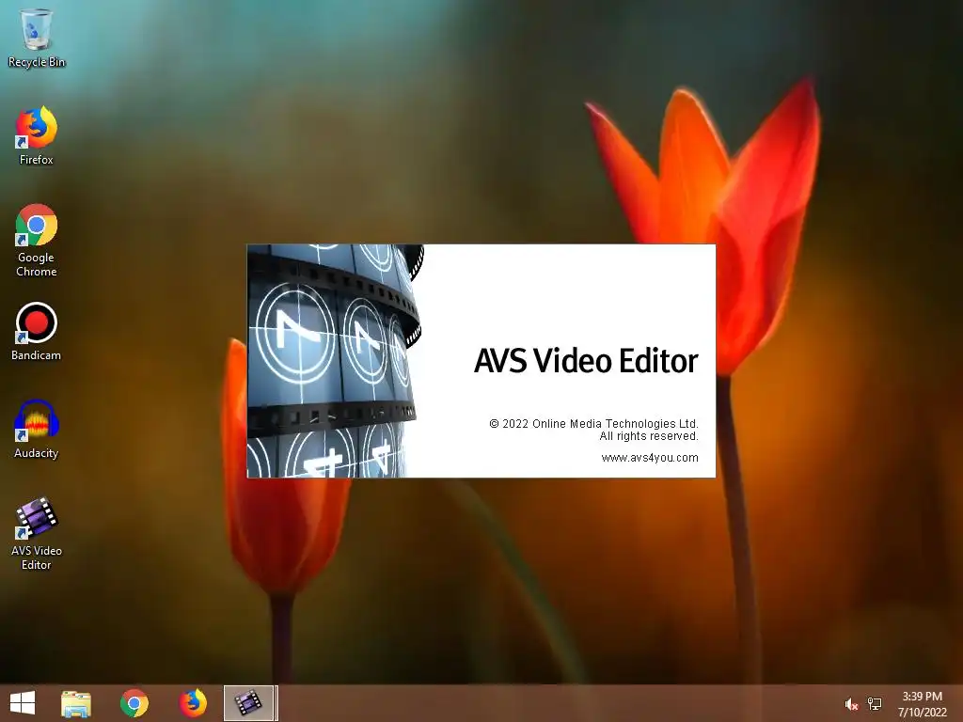Switch to AVS Video Editor taskbar button
Screen dimensions: 963x722
[x=248, y=703]
